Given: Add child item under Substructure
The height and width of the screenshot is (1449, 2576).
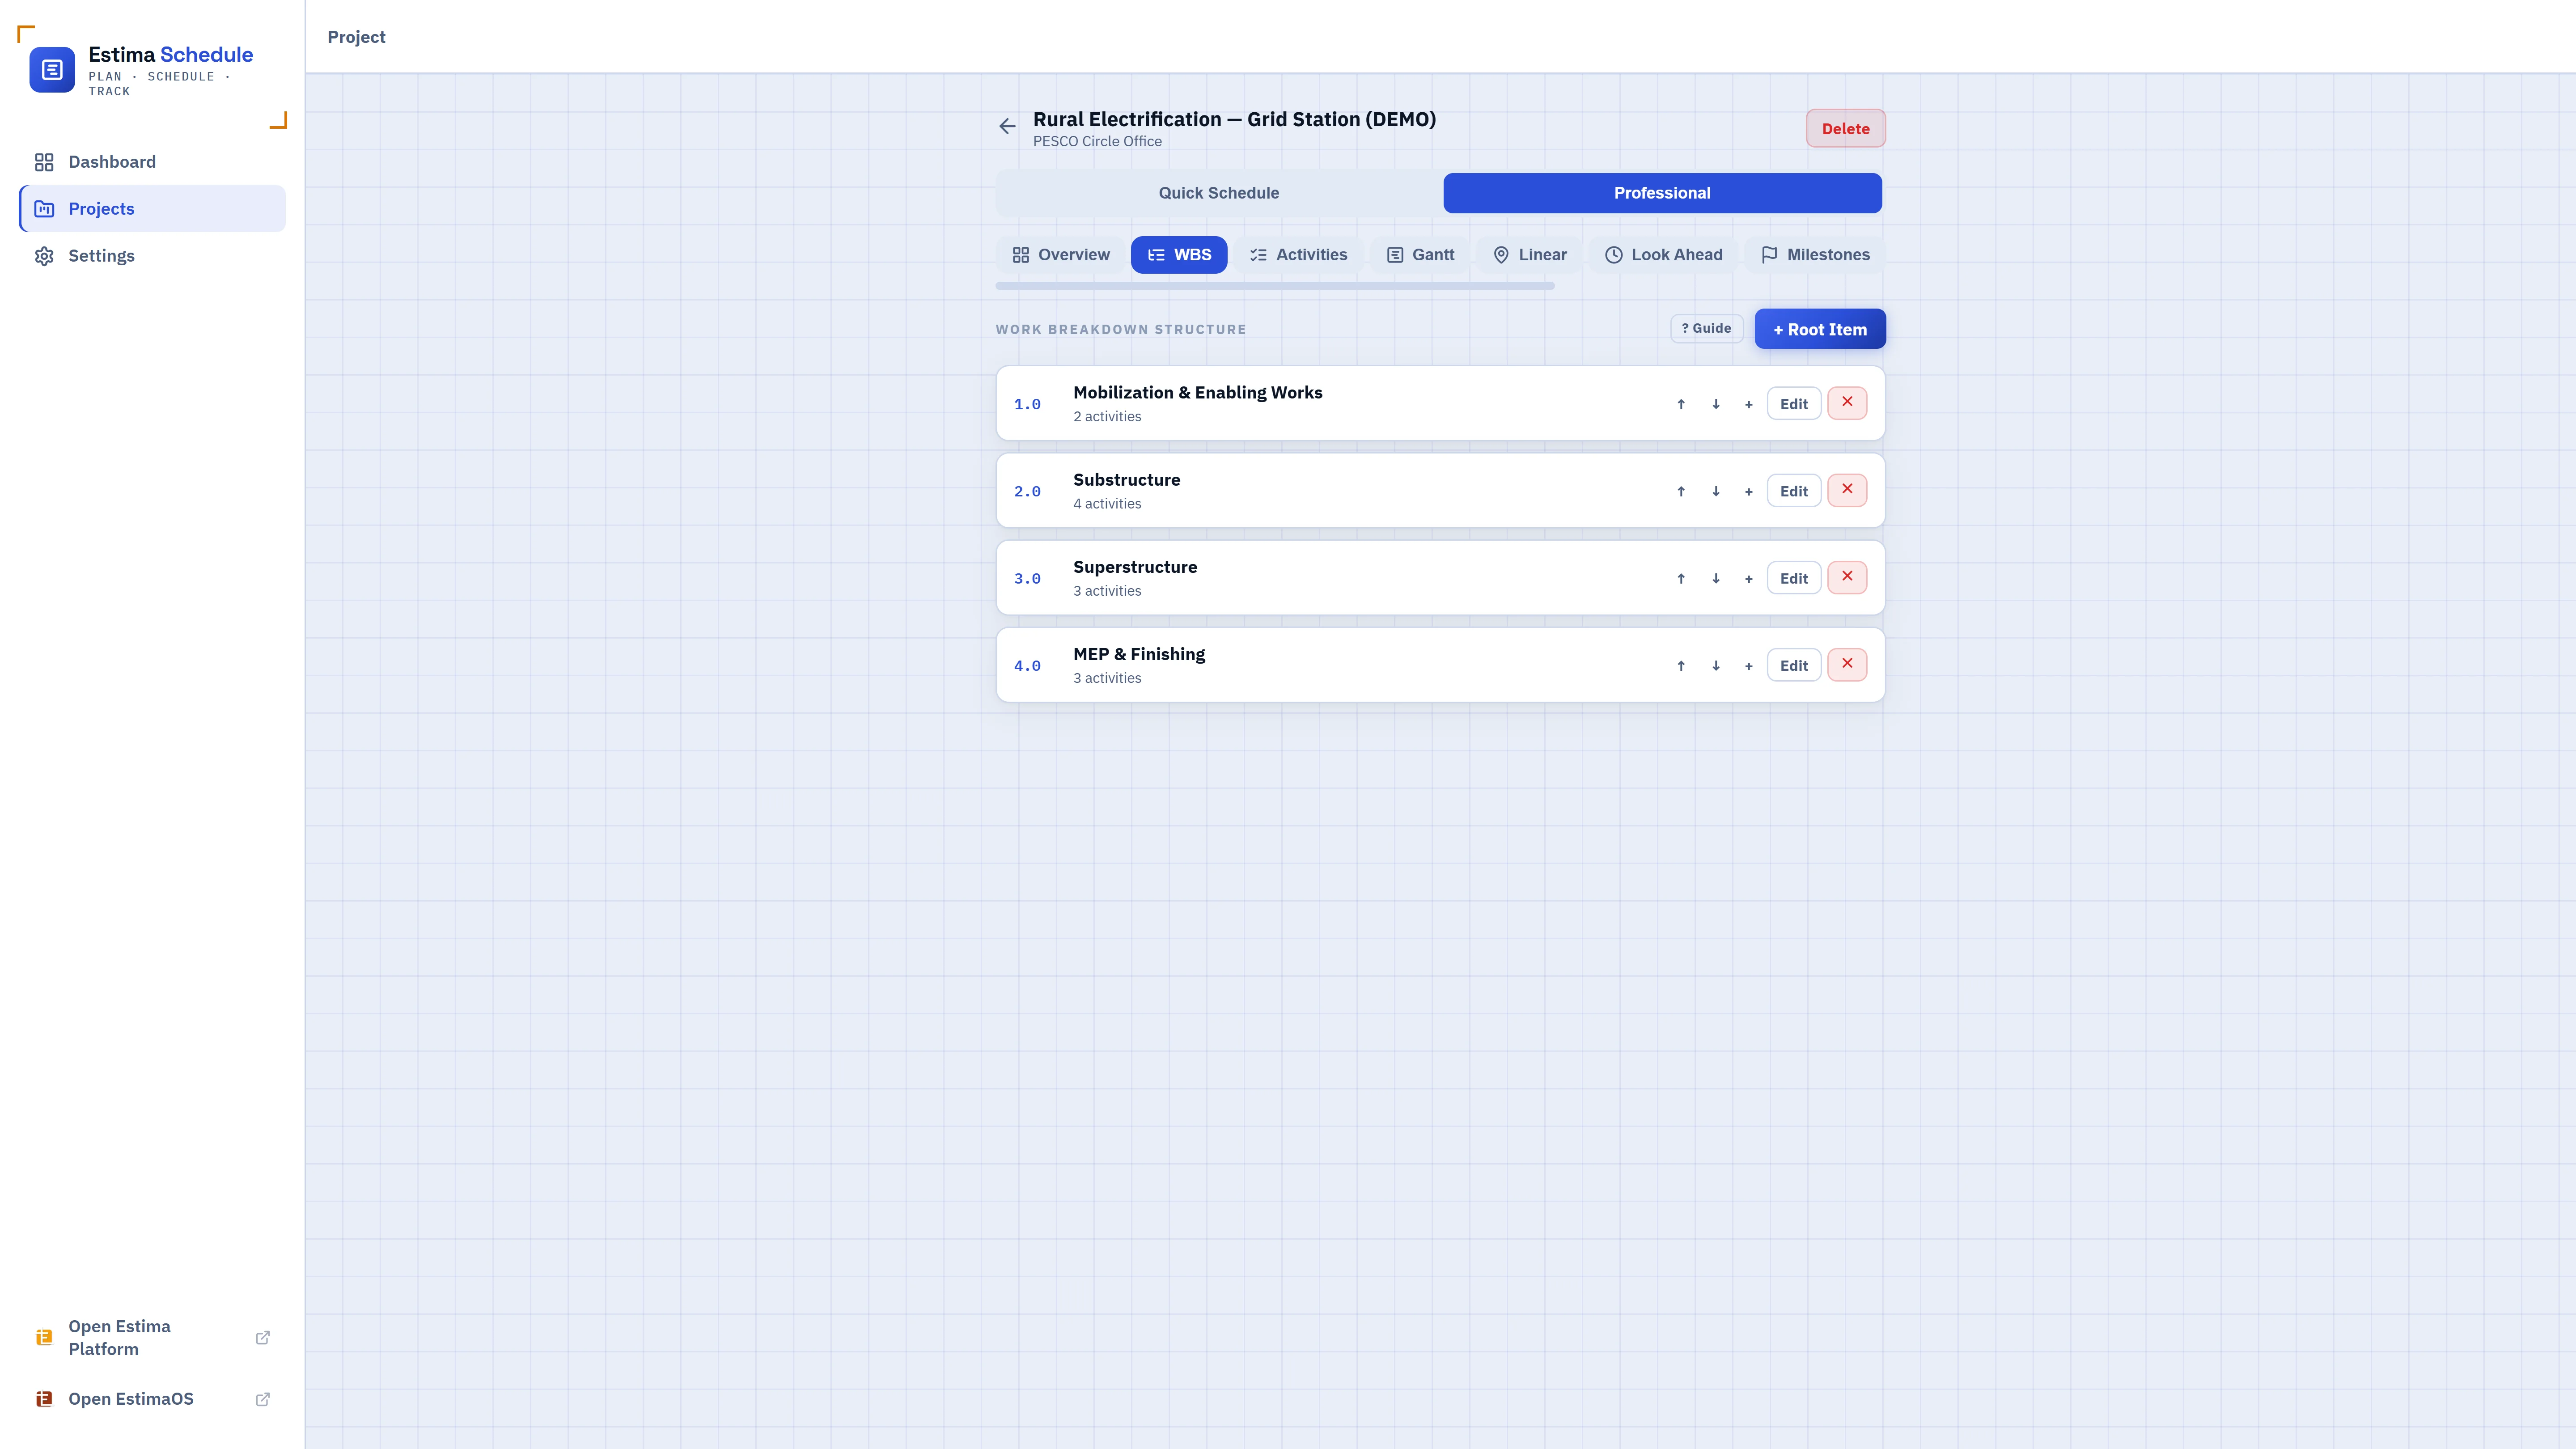Looking at the screenshot, I should pyautogui.click(x=1748, y=491).
